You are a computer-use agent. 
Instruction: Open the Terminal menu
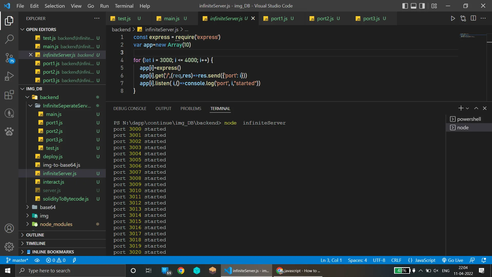pos(124,6)
